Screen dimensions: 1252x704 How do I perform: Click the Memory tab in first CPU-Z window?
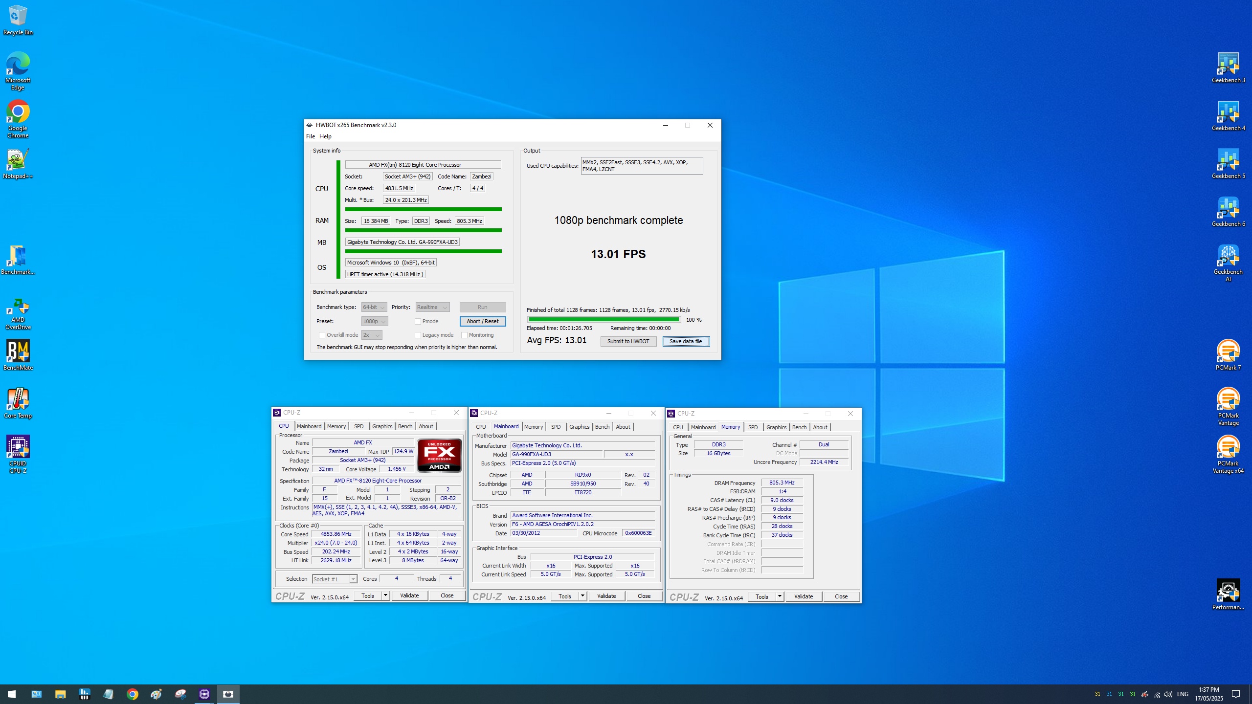(x=336, y=426)
